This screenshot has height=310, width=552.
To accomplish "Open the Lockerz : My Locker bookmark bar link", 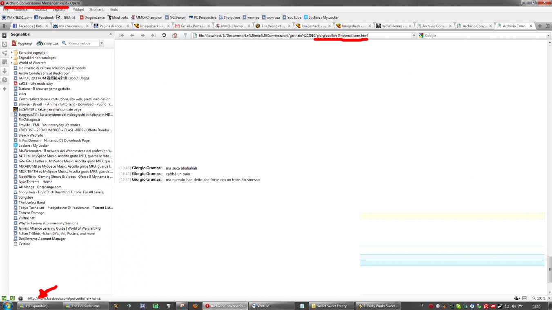I will pos(321,18).
